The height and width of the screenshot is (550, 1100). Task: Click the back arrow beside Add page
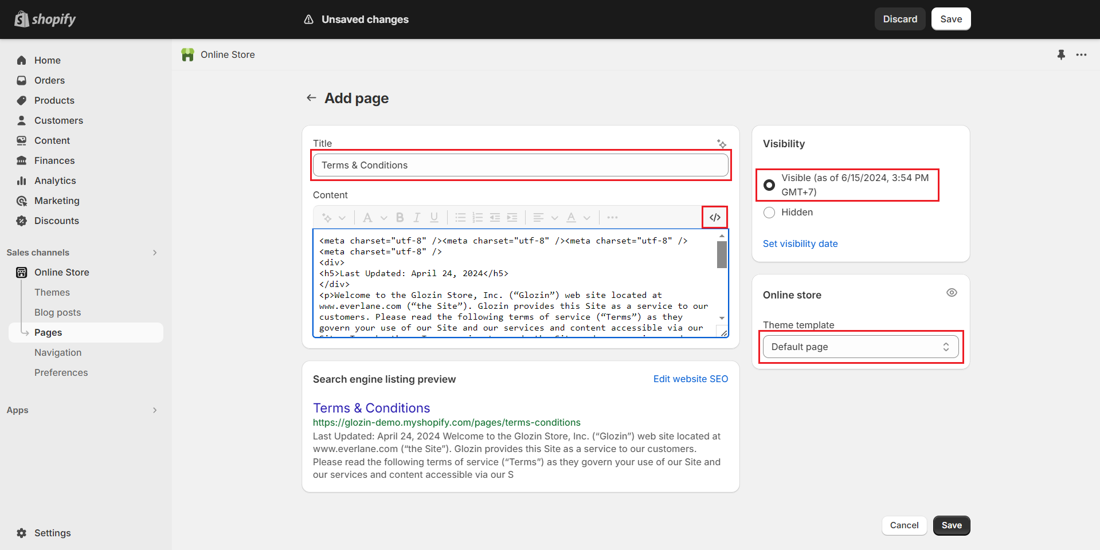(x=311, y=98)
